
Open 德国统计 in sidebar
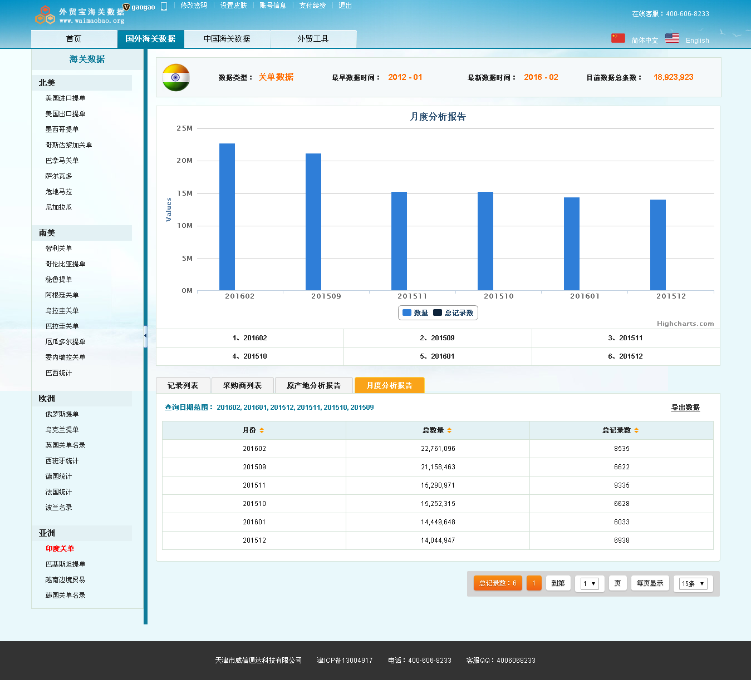tap(58, 477)
